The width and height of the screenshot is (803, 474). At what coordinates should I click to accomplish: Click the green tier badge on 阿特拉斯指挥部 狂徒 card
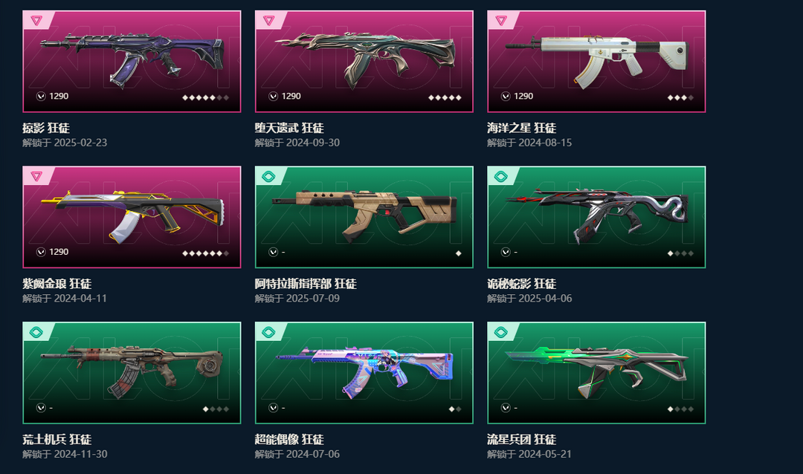[x=268, y=177]
